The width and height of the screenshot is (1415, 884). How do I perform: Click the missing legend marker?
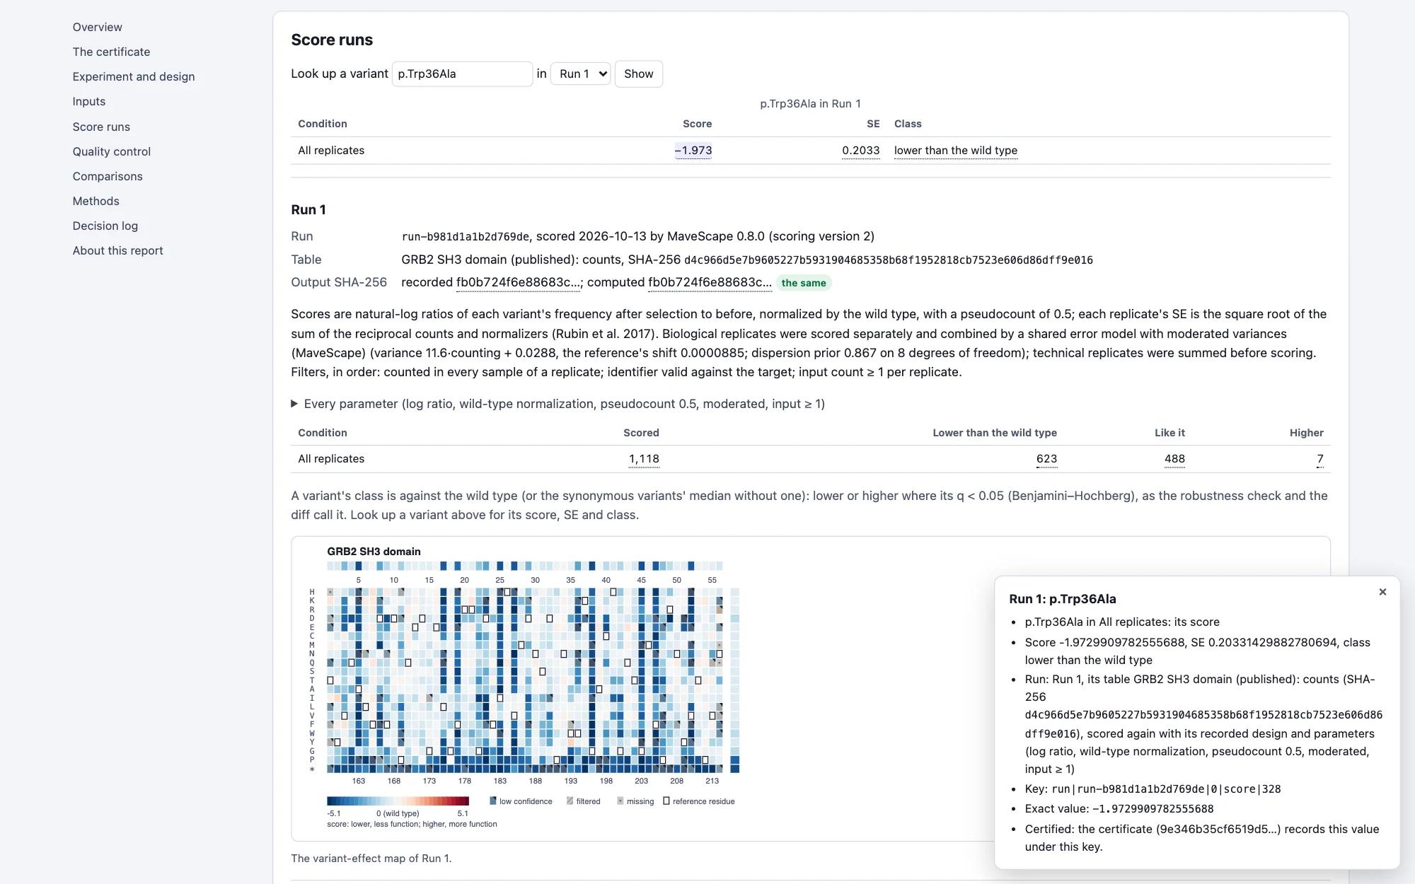click(x=620, y=801)
